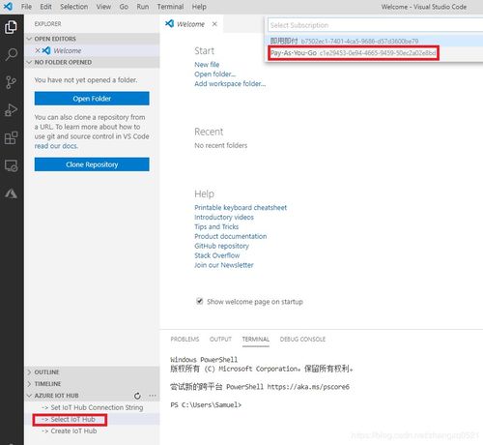Open Printable keyboard cheatsheet link
Image resolution: width=483 pixels, height=445 pixels.
241,207
